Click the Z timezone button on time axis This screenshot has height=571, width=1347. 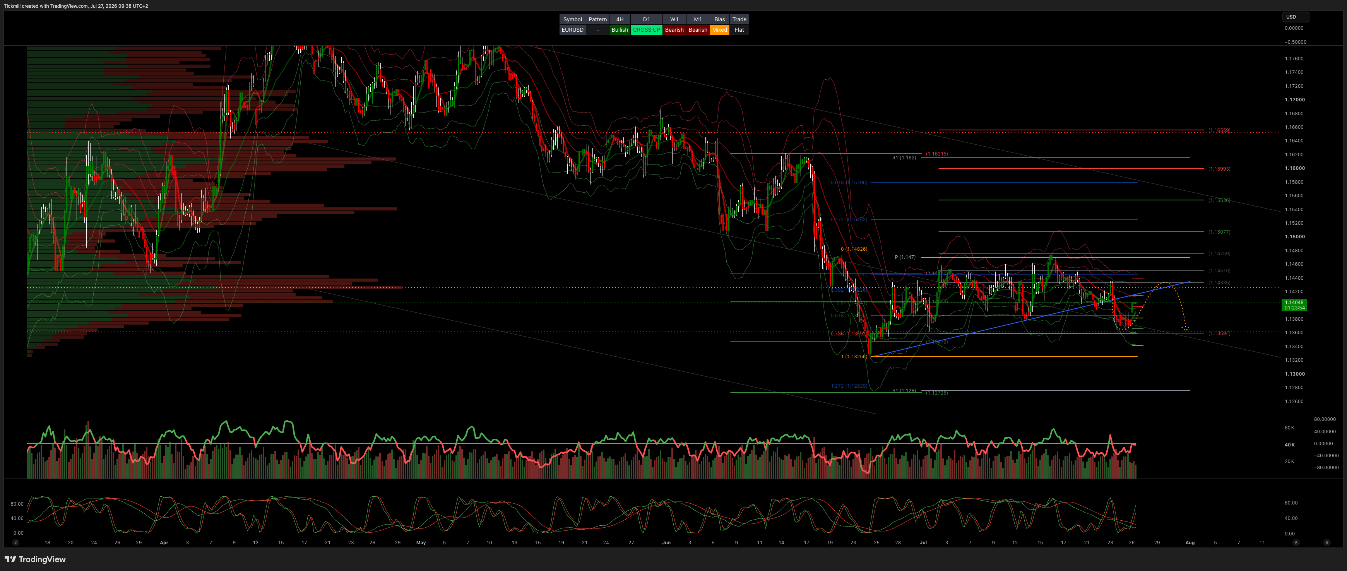pyautogui.click(x=16, y=543)
